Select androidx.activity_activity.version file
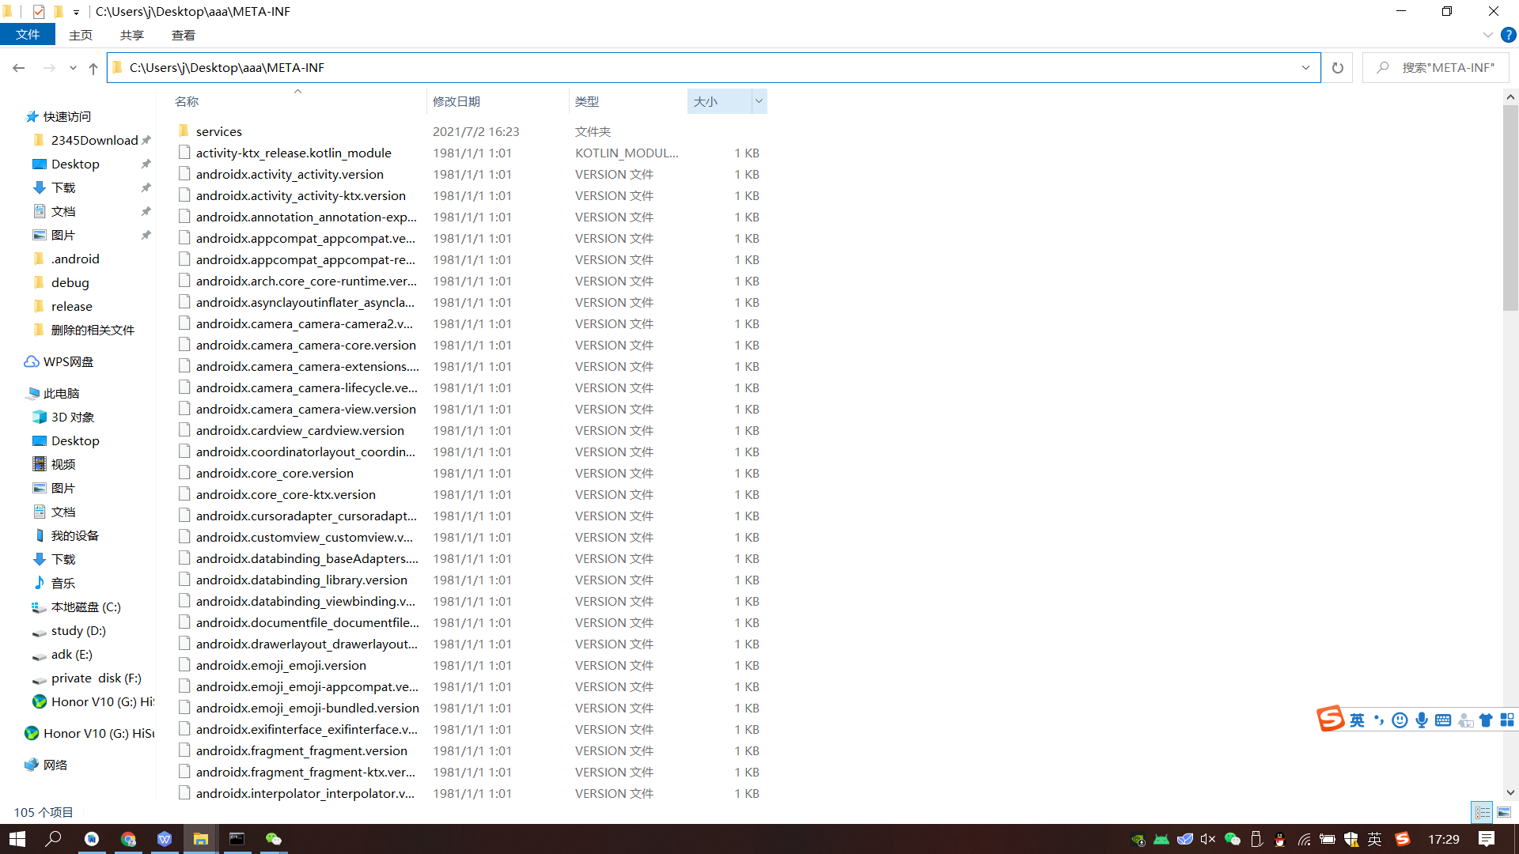This screenshot has width=1519, height=854. (x=290, y=174)
